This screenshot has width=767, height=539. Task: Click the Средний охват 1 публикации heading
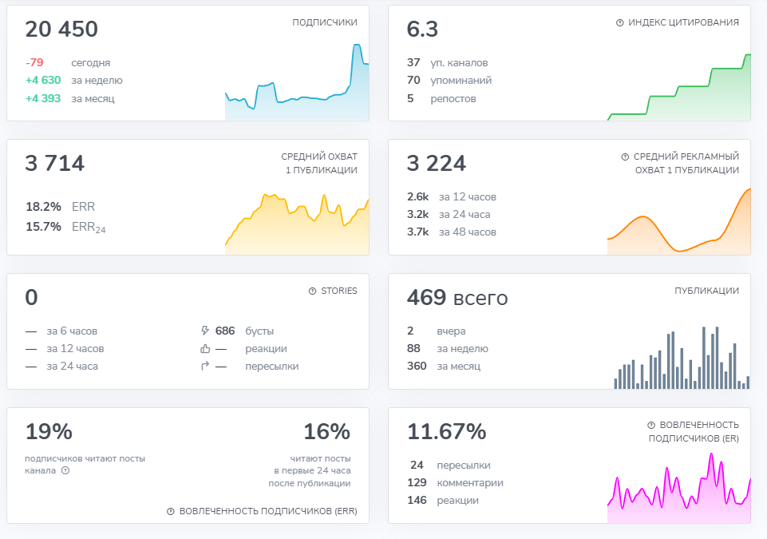pos(319,163)
